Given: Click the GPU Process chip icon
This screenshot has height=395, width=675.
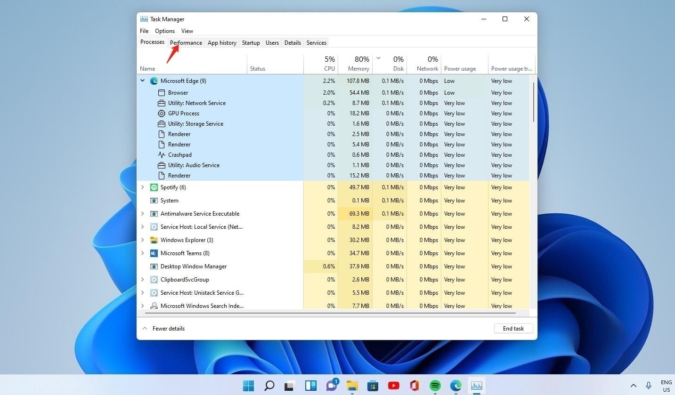Looking at the screenshot, I should click(x=161, y=113).
